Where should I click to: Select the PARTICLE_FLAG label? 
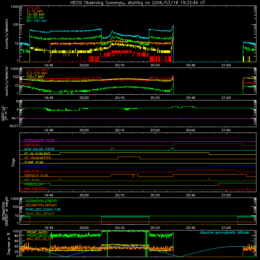pyautogui.click(x=36, y=175)
